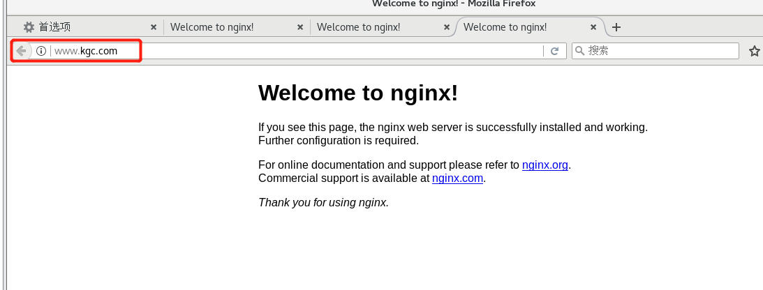Click "Commercial support is available at" text
The width and height of the screenshot is (763, 290).
pos(344,178)
